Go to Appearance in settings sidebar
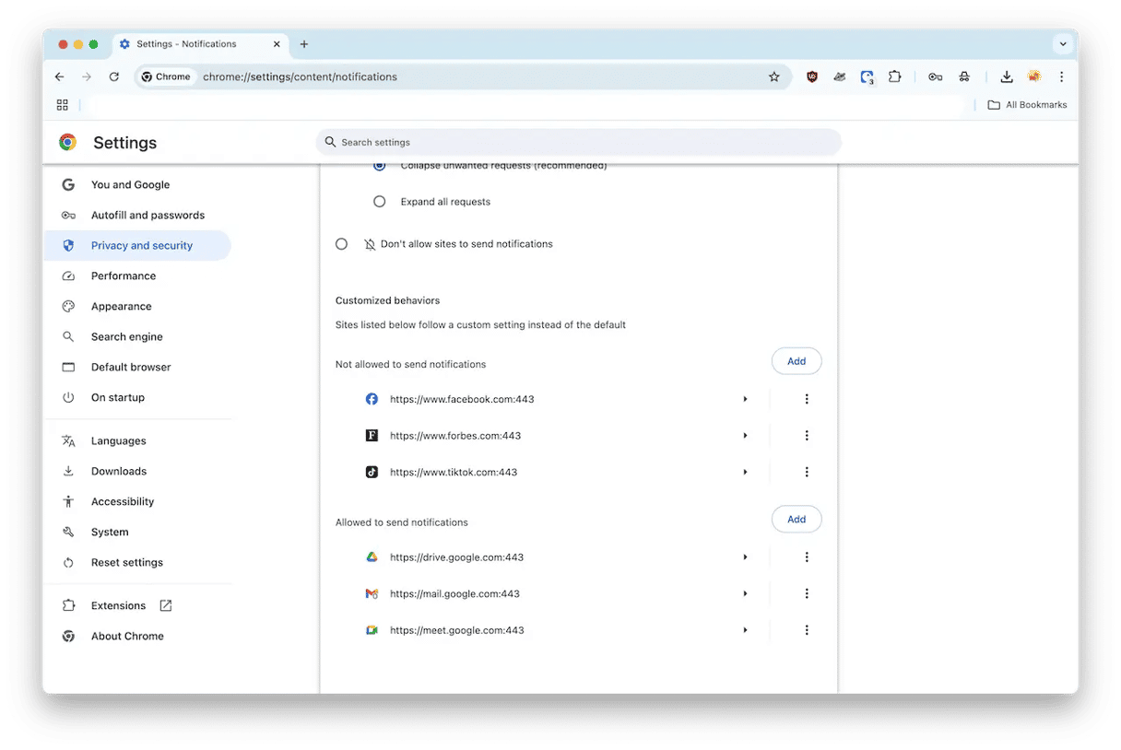Screen dimensions: 1121x750 point(121,307)
